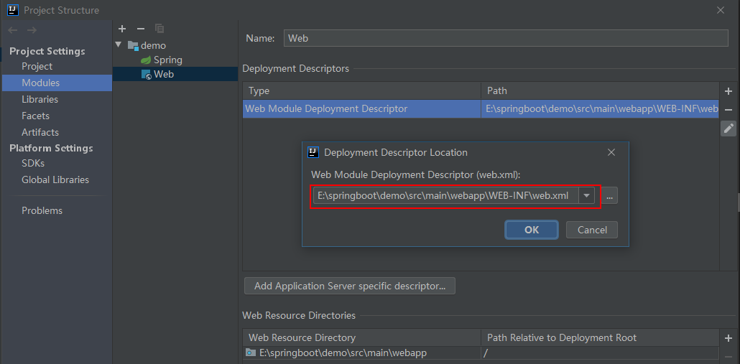740x364 pixels.
Task: Open the web.xml path dropdown
Action: pyautogui.click(x=587, y=195)
